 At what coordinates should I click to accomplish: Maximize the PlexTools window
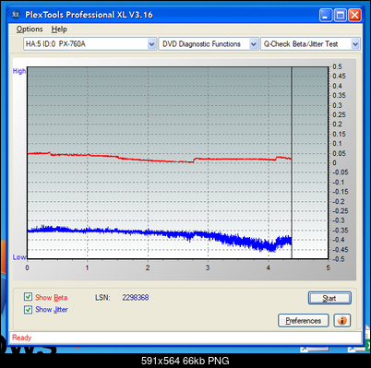pyautogui.click(x=341, y=15)
